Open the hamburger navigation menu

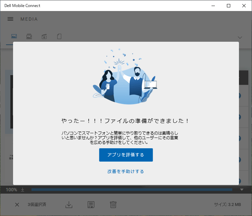(x=10, y=19)
